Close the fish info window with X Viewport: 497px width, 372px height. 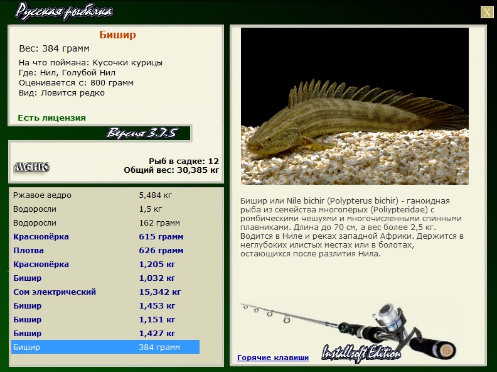tap(487, 13)
